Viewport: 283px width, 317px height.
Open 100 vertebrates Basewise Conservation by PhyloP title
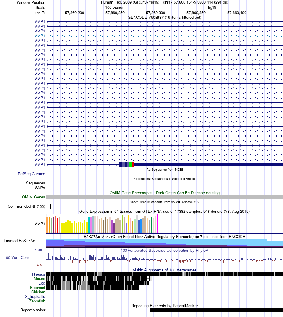(164, 251)
